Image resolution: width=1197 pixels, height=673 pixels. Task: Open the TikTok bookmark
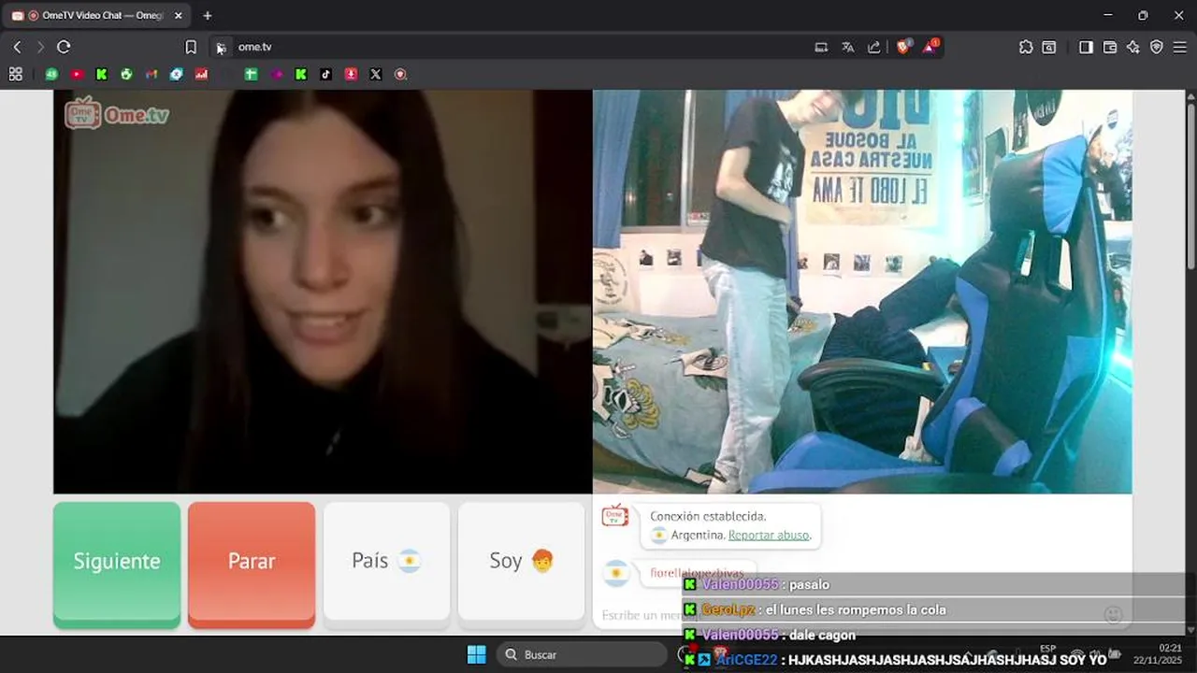tap(325, 74)
